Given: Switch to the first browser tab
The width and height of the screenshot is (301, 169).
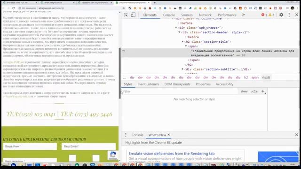Looking at the screenshot, I should 20,3.
